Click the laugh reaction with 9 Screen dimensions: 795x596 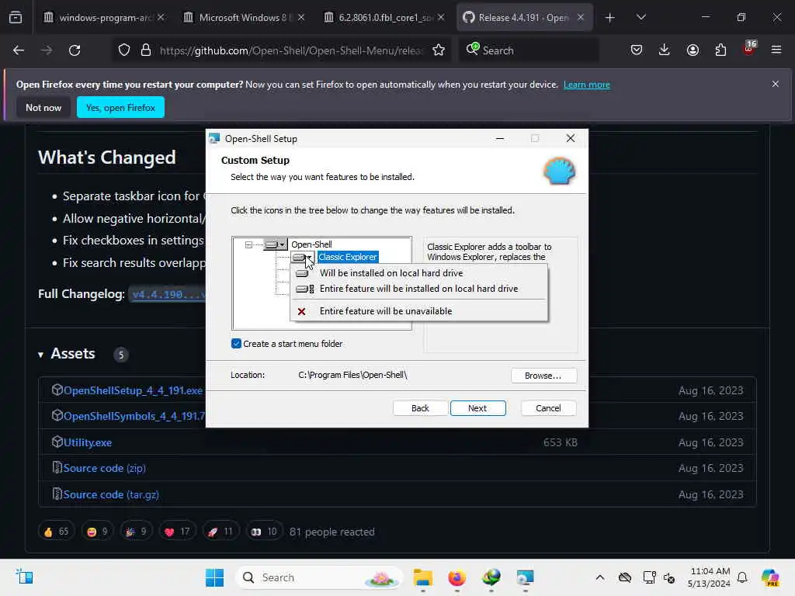click(97, 532)
